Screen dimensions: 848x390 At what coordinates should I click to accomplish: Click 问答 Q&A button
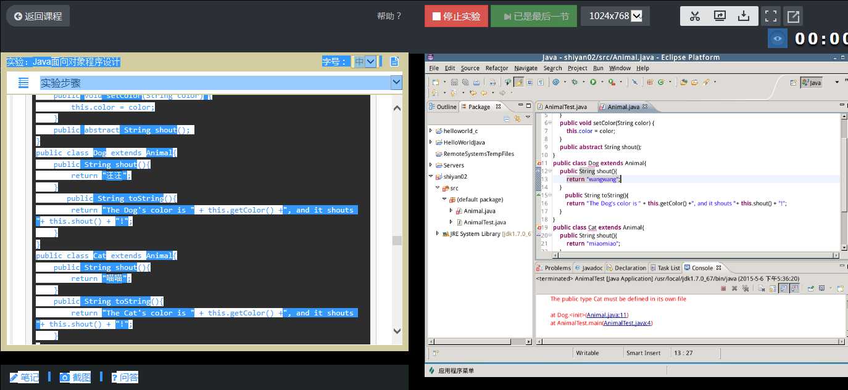(125, 377)
